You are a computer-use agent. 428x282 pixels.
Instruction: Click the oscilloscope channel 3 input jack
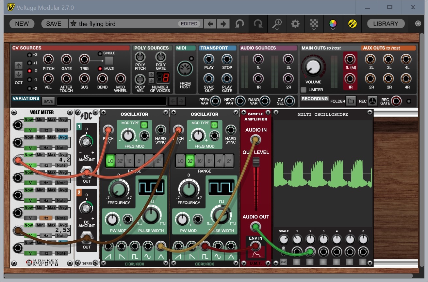pos(323,252)
